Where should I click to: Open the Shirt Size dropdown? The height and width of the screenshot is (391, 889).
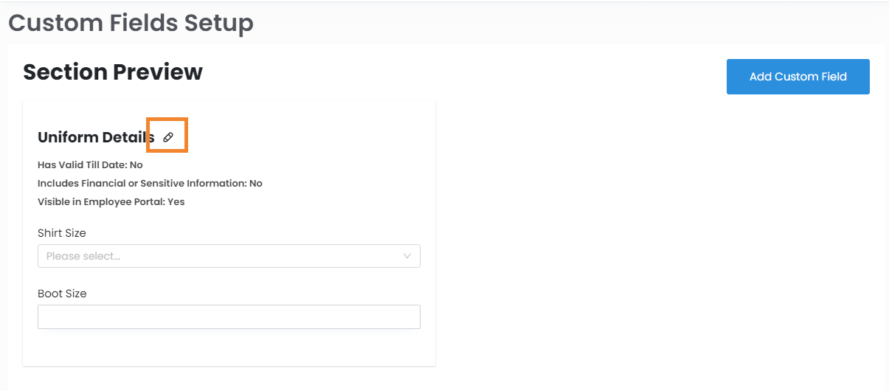(x=229, y=256)
